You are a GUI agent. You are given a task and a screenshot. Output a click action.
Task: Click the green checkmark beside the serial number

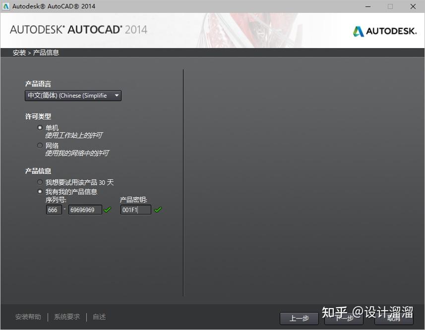pos(107,210)
